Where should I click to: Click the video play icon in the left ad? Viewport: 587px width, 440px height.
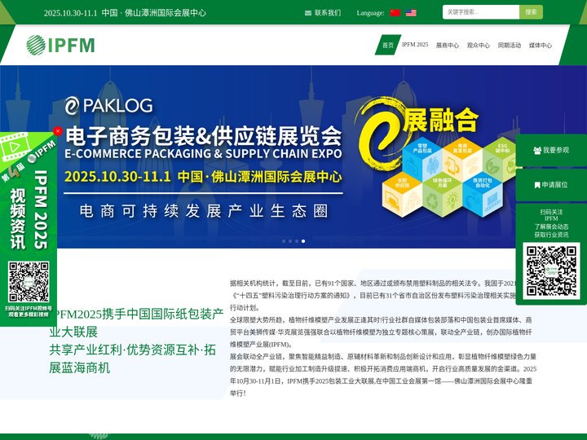[14, 147]
